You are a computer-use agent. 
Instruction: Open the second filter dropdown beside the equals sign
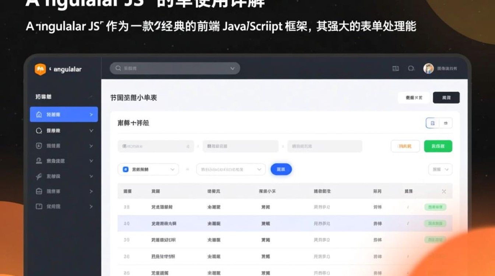[x=231, y=169]
